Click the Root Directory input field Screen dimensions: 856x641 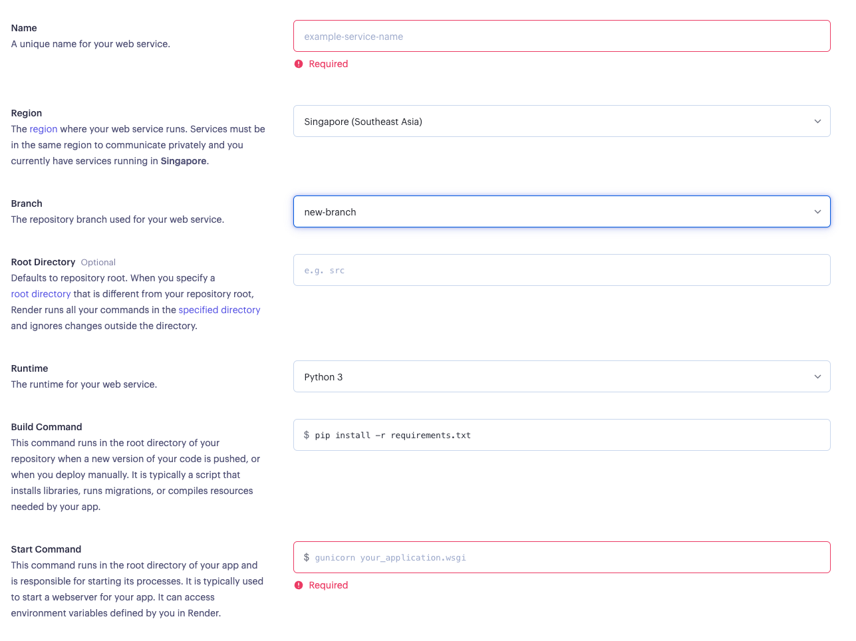561,270
